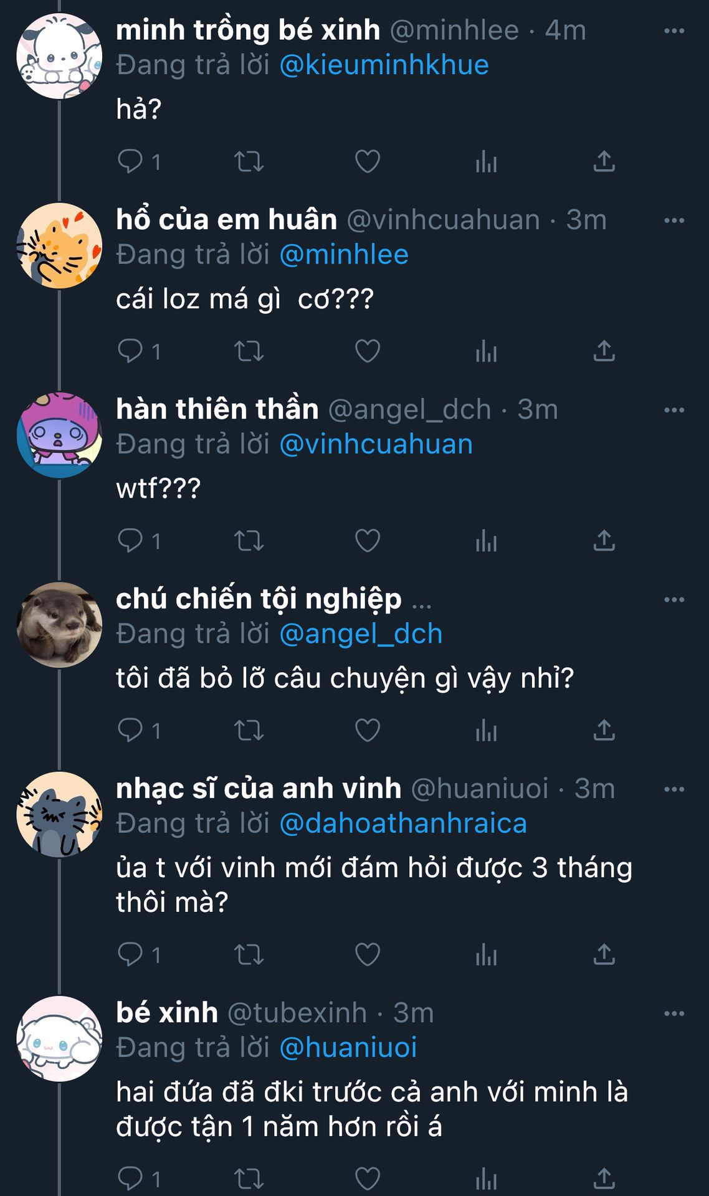Like the tweet from @huaniuoi

click(367, 954)
